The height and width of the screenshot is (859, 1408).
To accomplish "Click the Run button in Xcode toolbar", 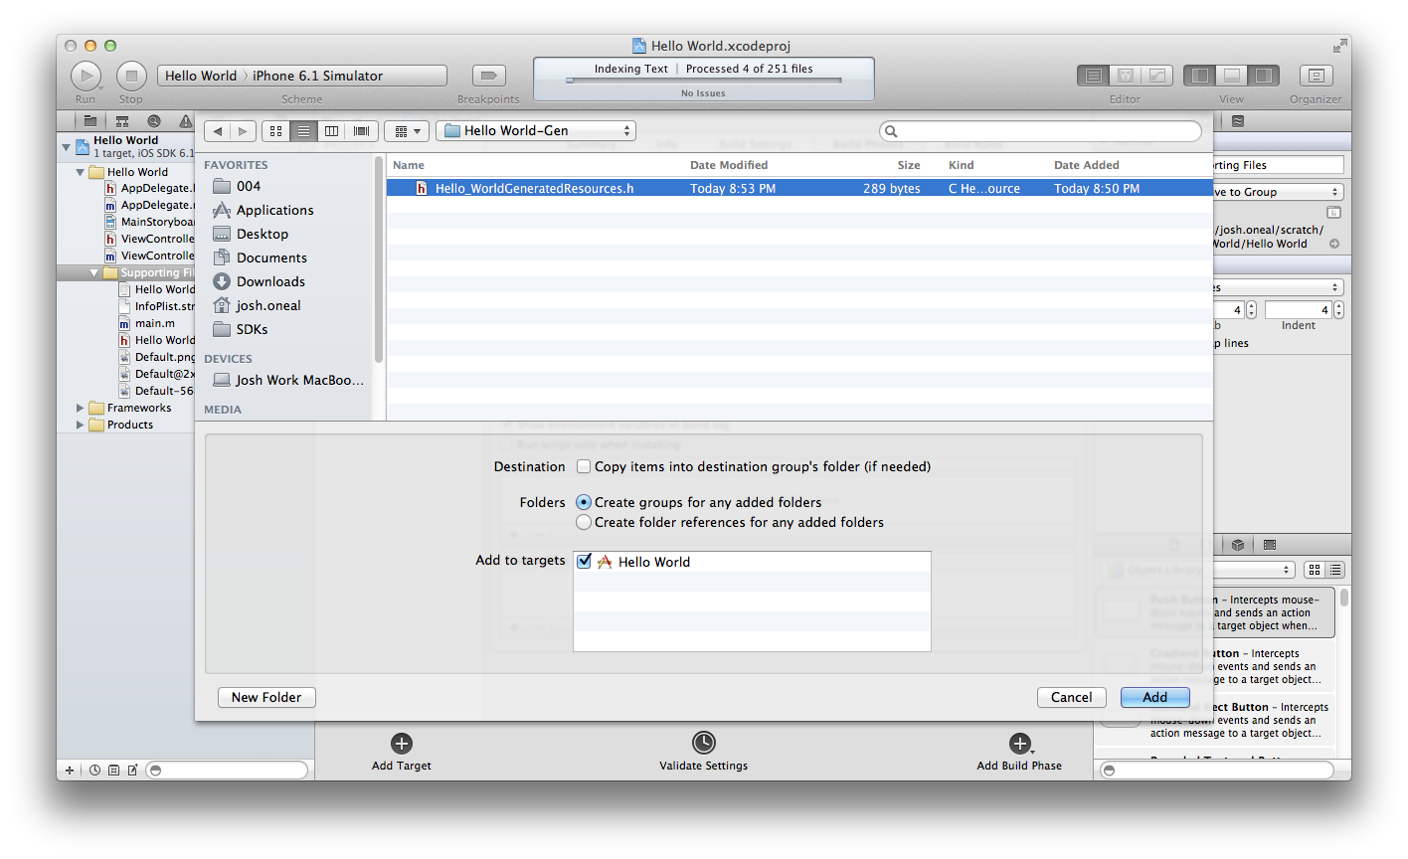I will (x=86, y=76).
